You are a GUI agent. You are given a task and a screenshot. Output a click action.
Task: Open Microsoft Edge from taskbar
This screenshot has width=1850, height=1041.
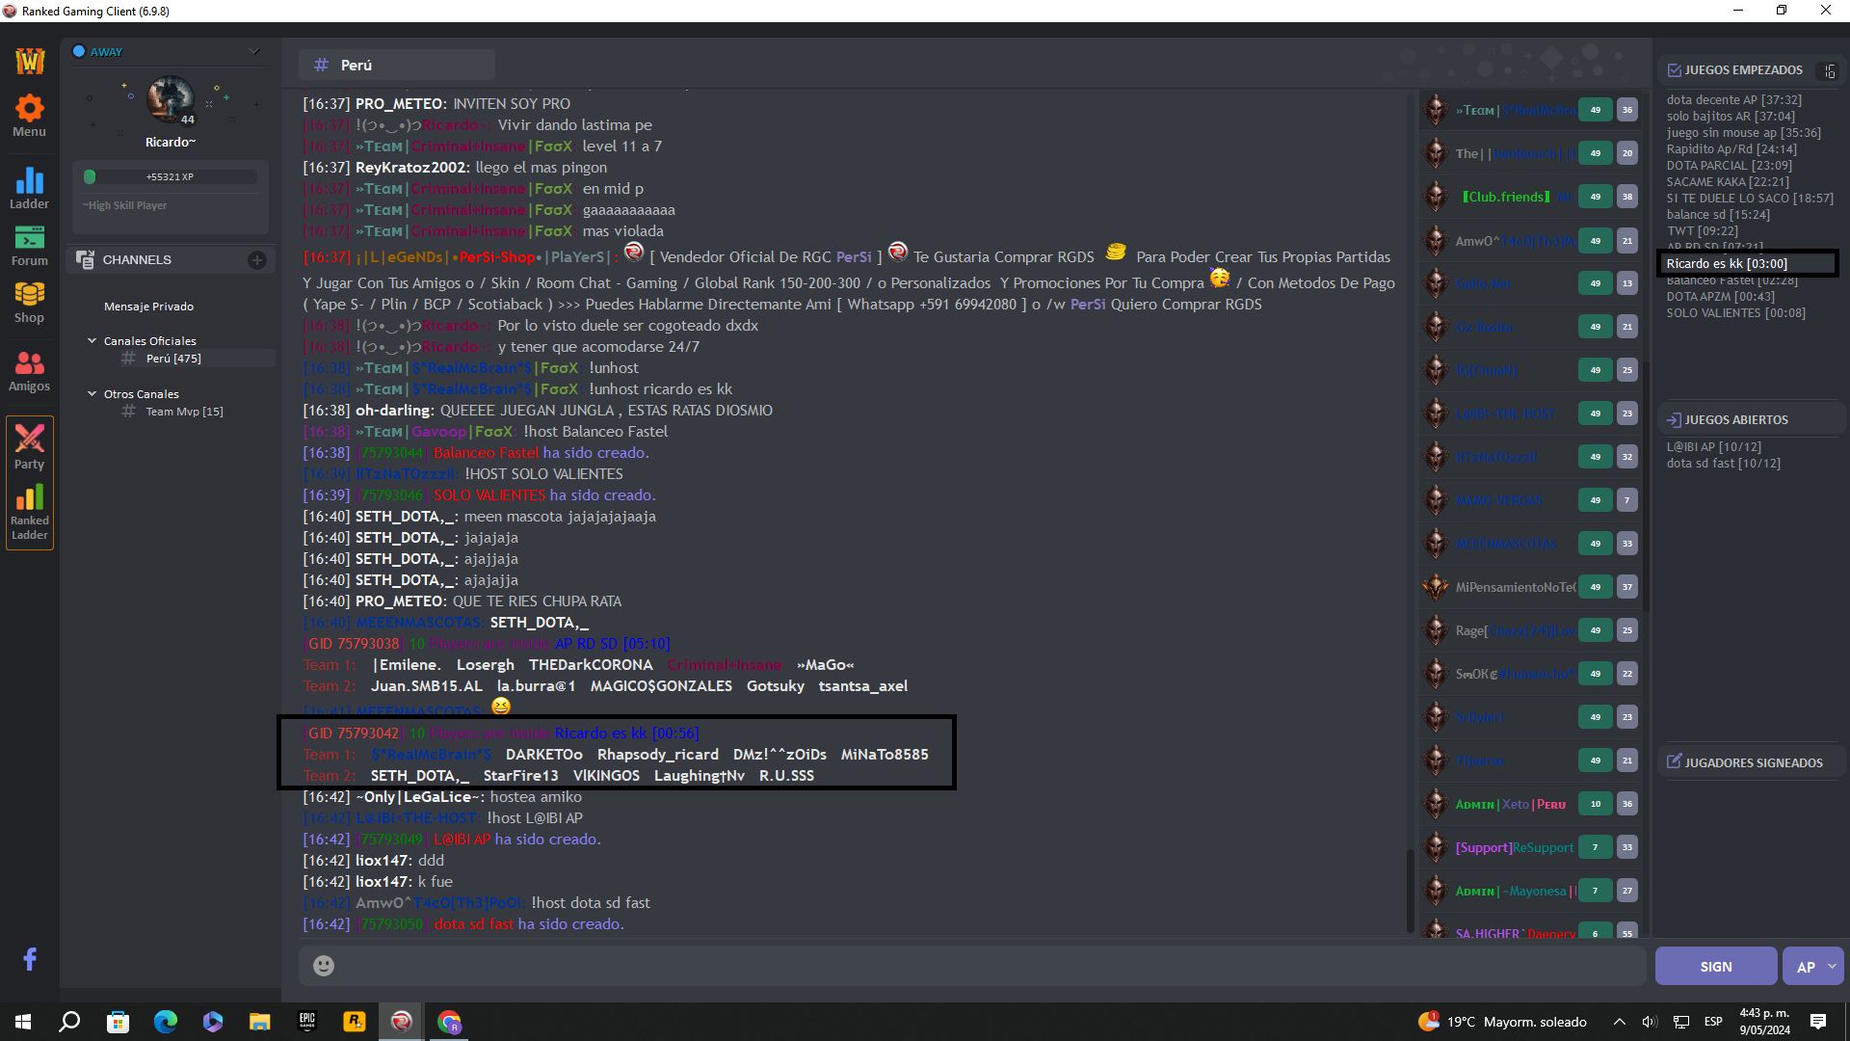[x=165, y=1022]
